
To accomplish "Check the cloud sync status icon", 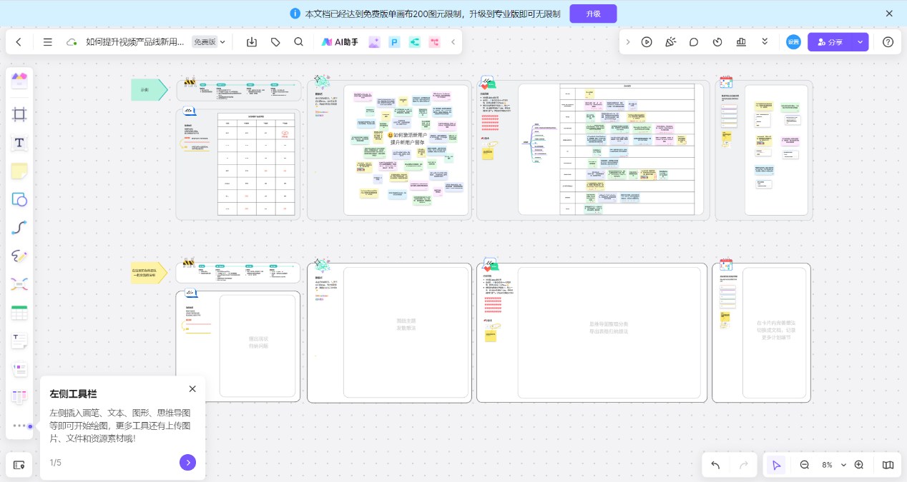I will [x=72, y=42].
